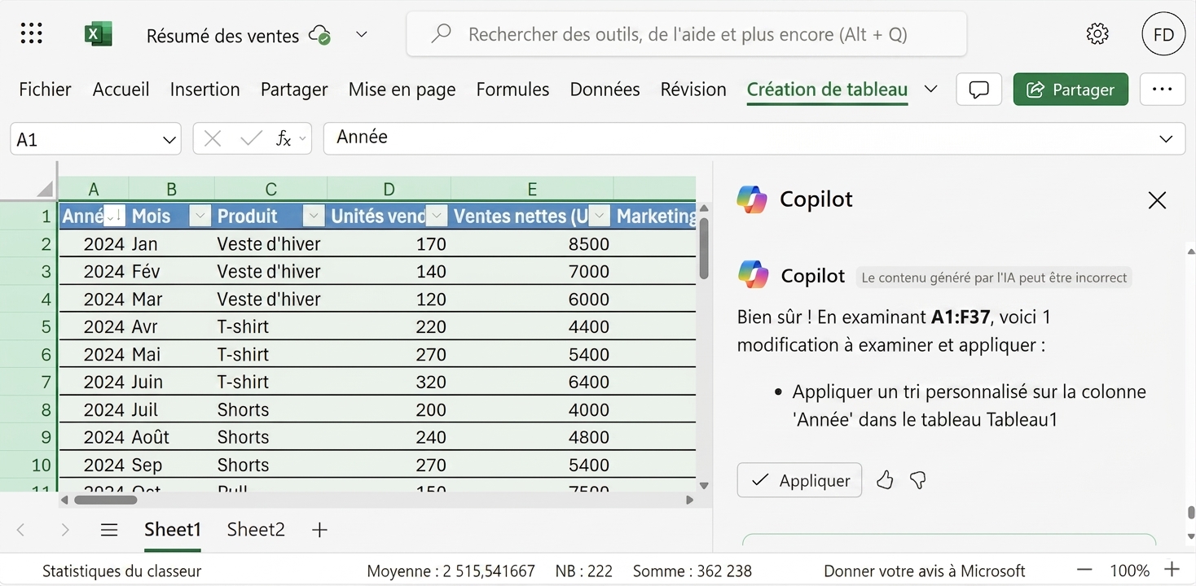This screenshot has height=586, width=1196.
Task: Open the Partager ribbon tab
Action: pyautogui.click(x=294, y=90)
